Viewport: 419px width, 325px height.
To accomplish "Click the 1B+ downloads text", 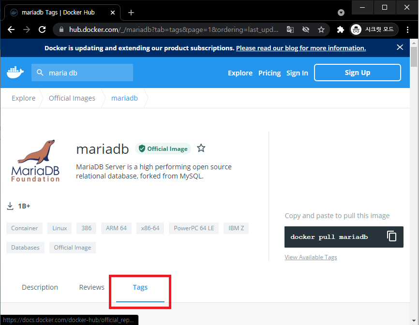I will pyautogui.click(x=24, y=206).
